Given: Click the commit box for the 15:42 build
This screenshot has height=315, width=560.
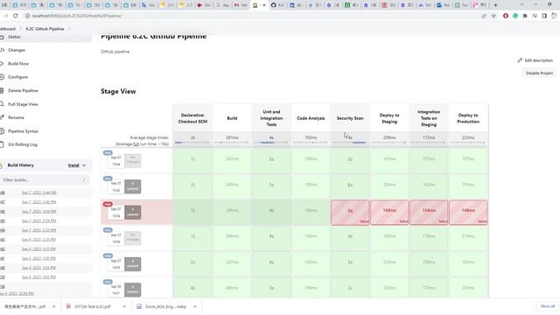Looking at the screenshot, I should coord(132,186).
